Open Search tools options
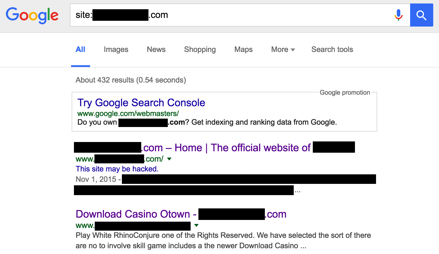Viewport: 439px width, 254px height. click(x=332, y=50)
